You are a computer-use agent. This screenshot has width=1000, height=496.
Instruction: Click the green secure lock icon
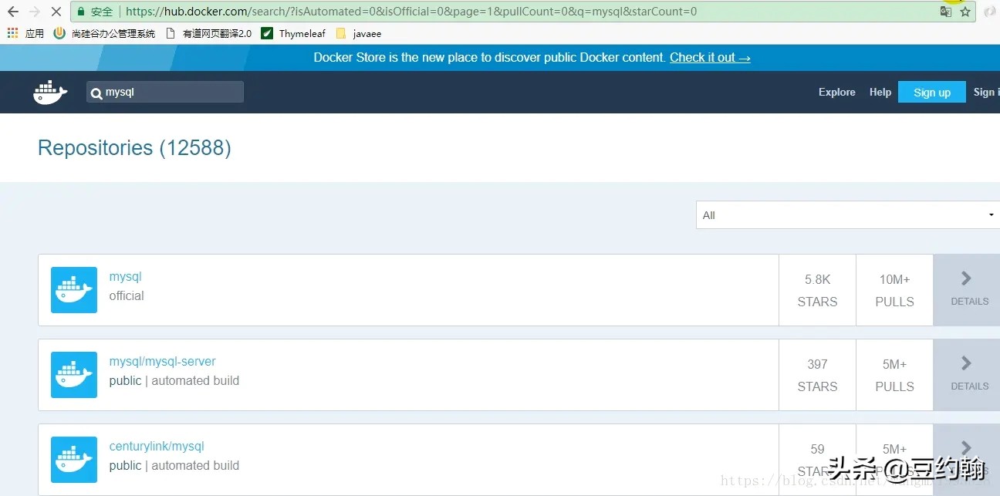click(x=81, y=12)
